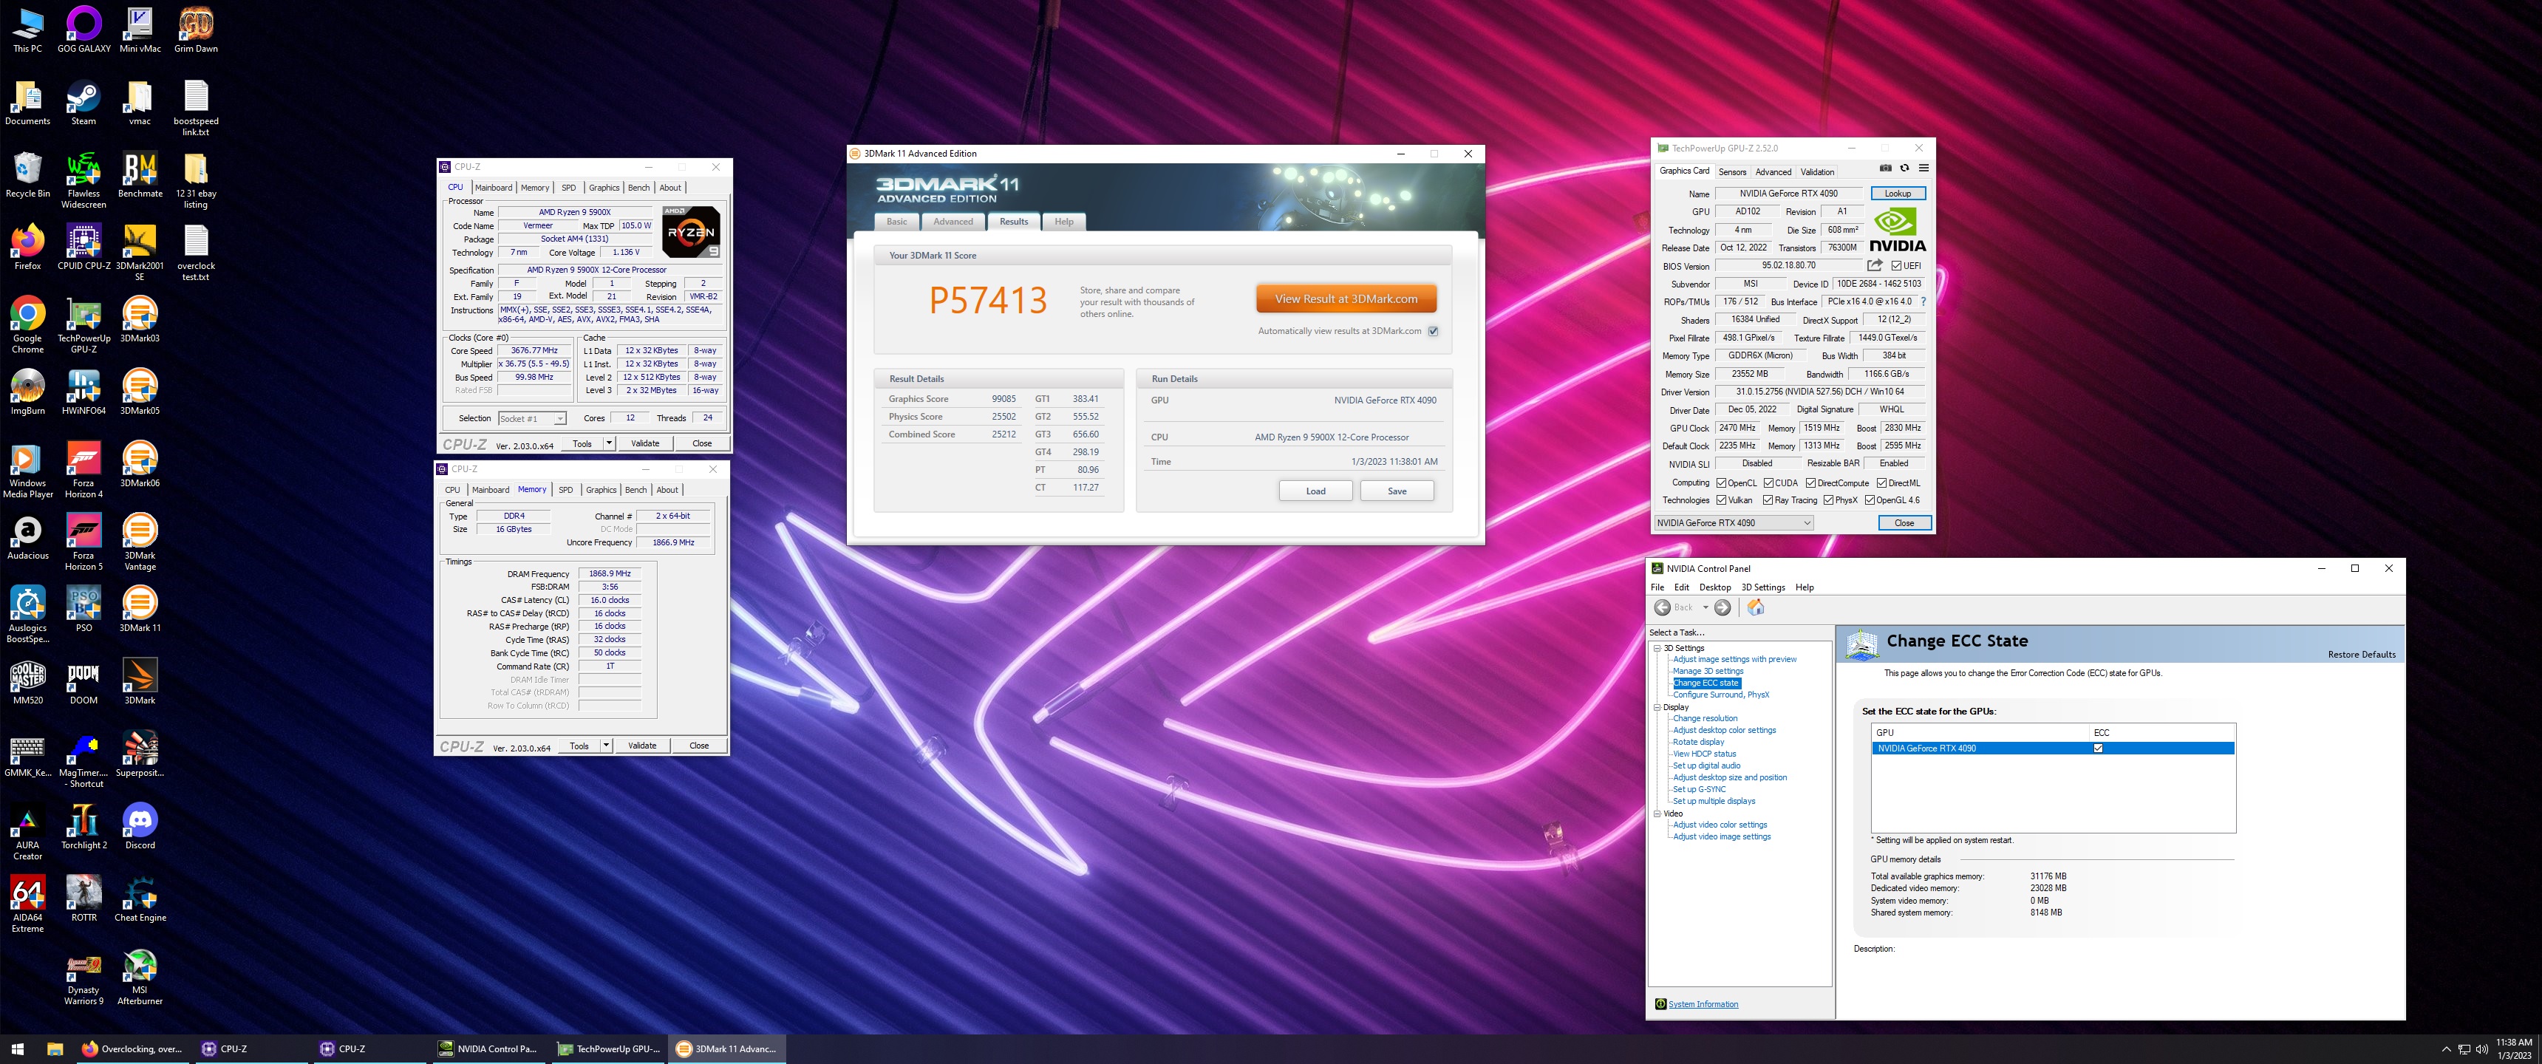Open the Back history dropdown arrow
The width and height of the screenshot is (2542, 1064).
coord(1706,608)
